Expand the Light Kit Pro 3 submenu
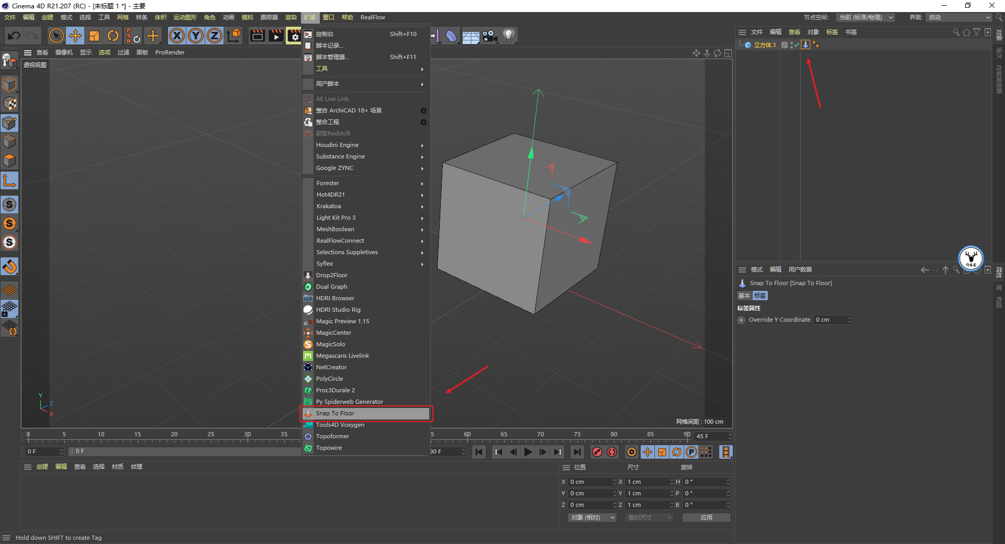Viewport: 1005px width, 544px height. tap(366, 218)
